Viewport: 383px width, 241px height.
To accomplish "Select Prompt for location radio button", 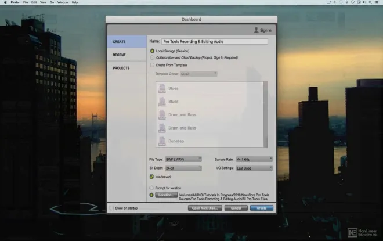I will tap(151, 188).
